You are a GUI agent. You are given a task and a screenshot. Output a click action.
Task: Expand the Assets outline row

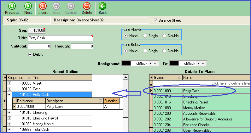click(9, 83)
